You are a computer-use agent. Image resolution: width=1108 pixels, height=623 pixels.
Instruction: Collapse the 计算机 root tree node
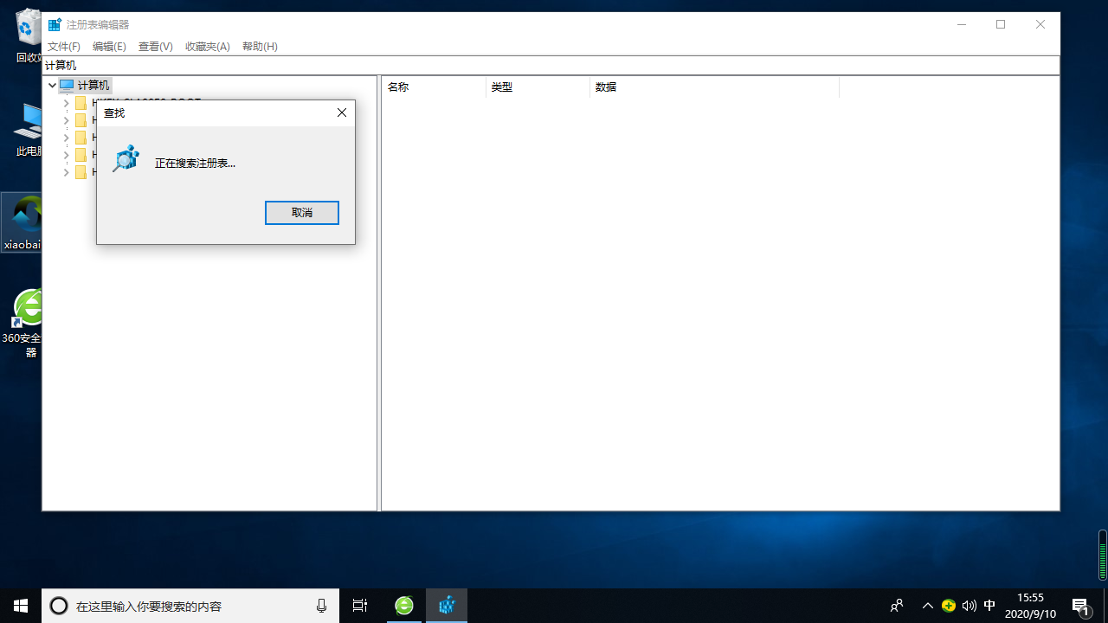click(52, 86)
